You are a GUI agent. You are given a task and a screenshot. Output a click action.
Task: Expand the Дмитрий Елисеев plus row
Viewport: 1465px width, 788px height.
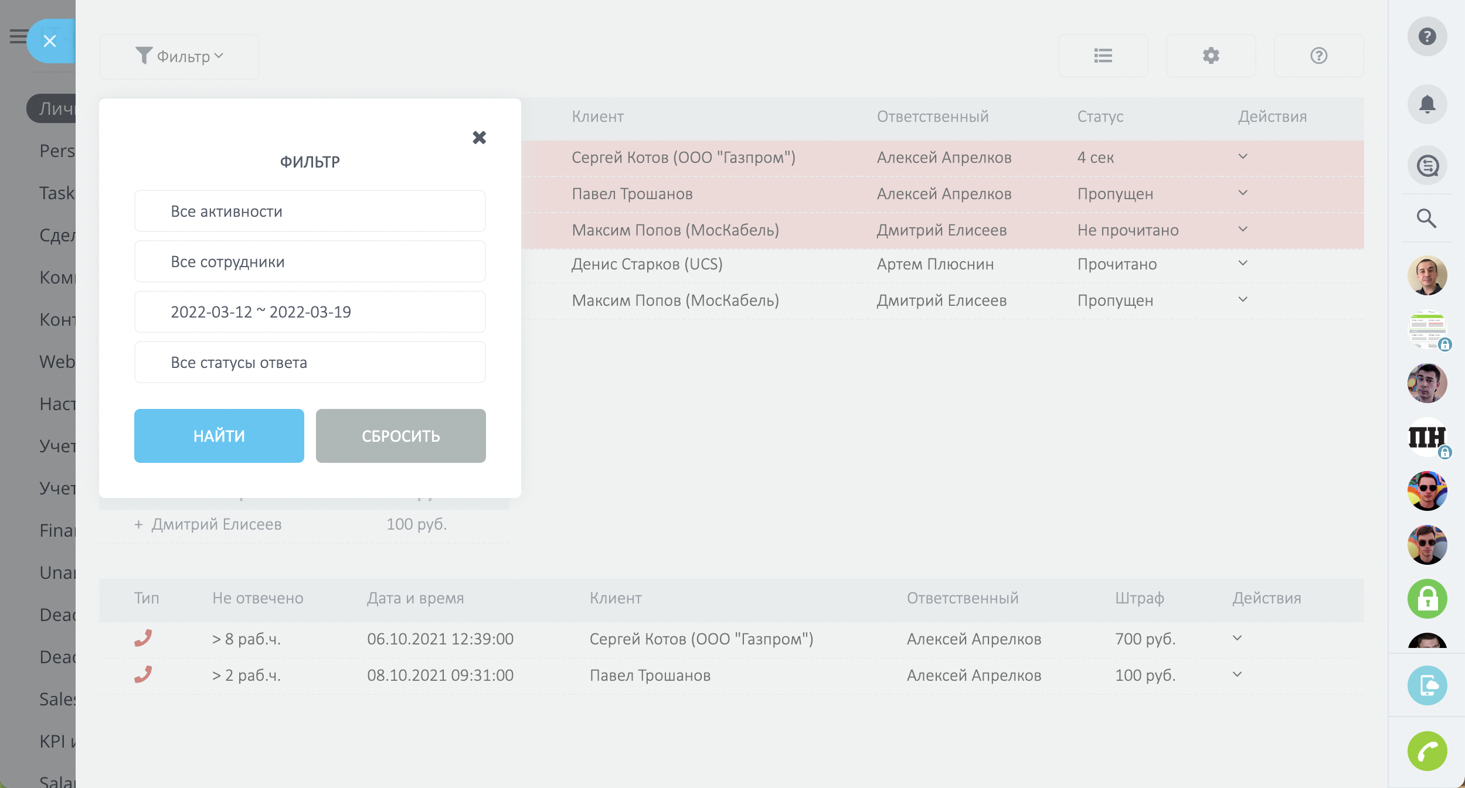pyautogui.click(x=138, y=524)
